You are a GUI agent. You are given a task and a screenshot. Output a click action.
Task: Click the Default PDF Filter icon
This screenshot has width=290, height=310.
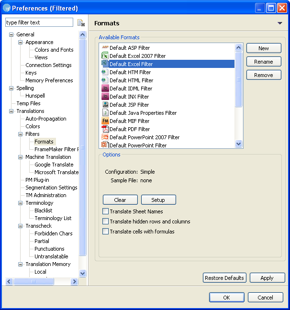tap(105, 129)
